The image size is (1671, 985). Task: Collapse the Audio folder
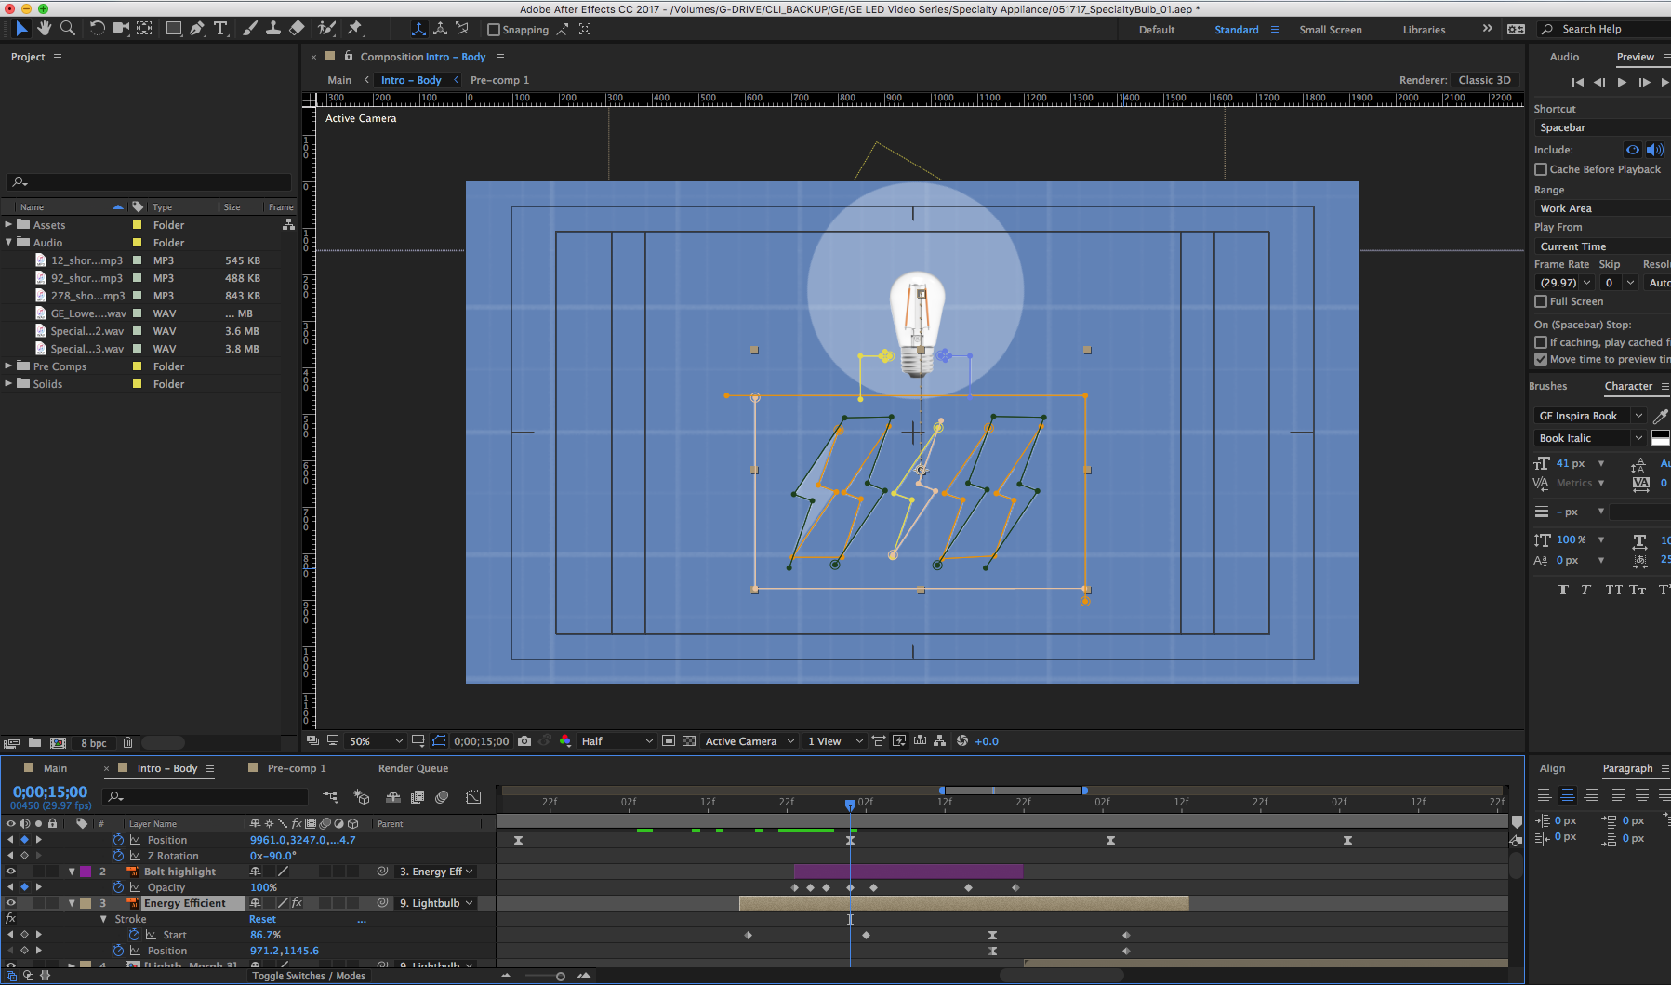(8, 242)
